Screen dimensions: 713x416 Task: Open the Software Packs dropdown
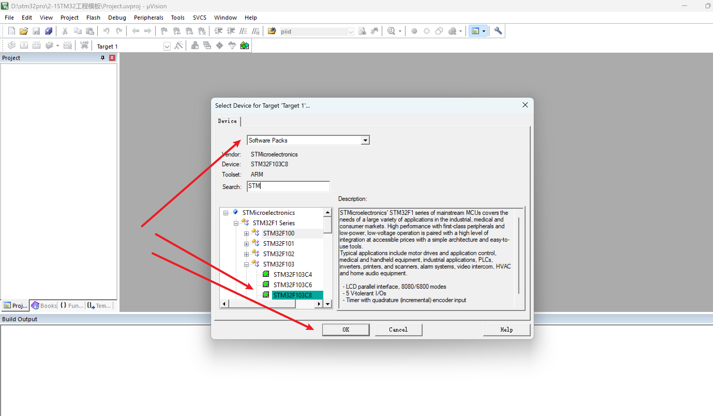(x=365, y=140)
